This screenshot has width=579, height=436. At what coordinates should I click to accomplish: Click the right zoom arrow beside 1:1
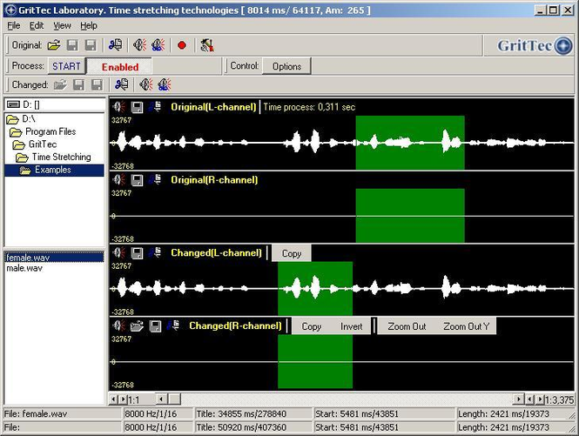[x=124, y=399]
